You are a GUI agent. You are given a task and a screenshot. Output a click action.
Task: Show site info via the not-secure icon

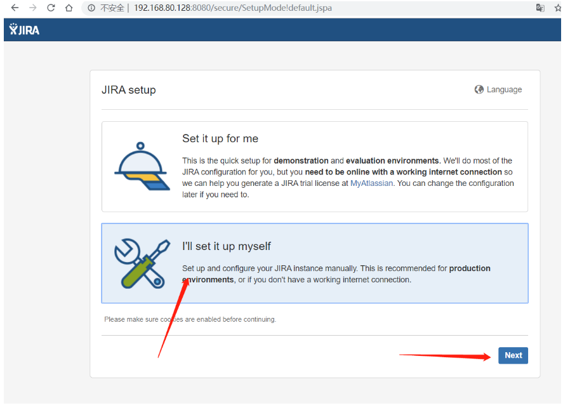point(91,8)
